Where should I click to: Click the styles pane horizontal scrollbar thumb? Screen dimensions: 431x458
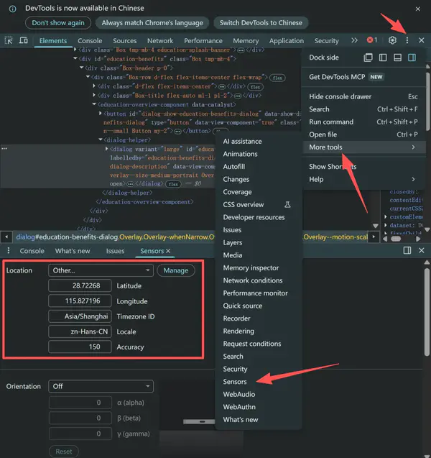[396, 239]
